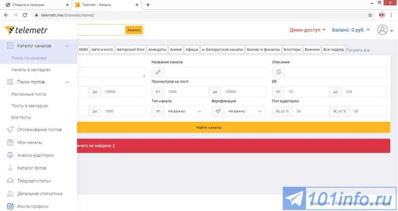The height and width of the screenshot is (211, 398).
Task: Click the Каталог ботов microphone icon
Action: 10,168
